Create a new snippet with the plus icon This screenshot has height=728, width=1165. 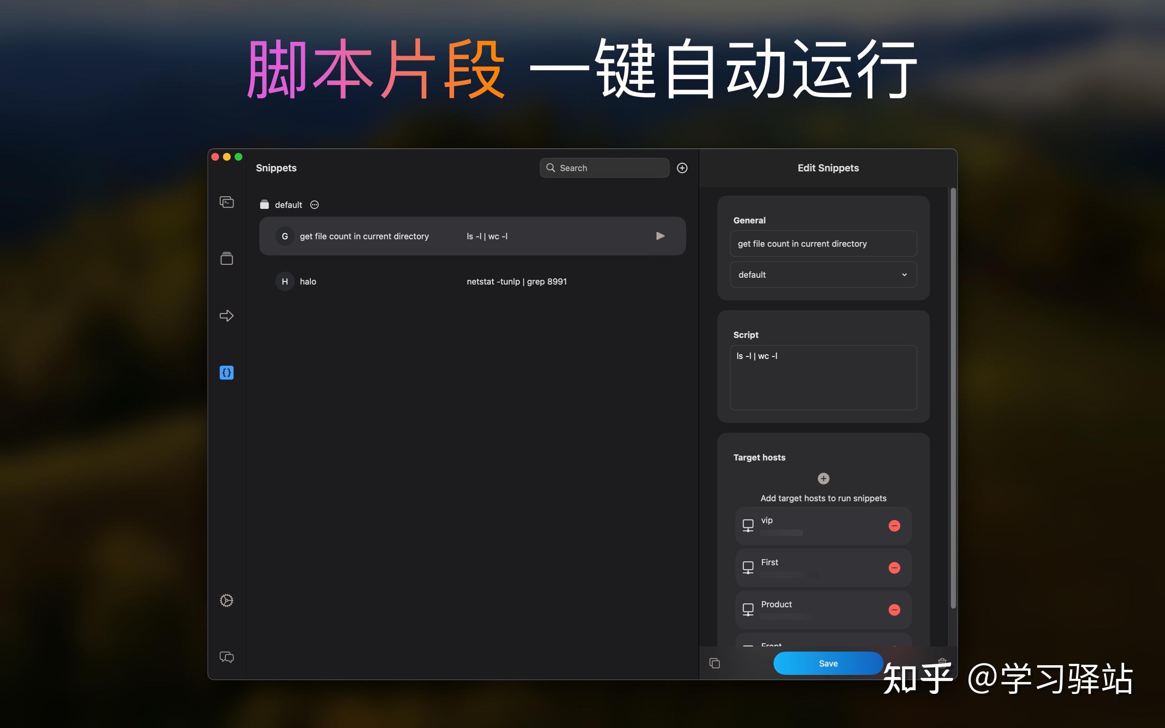coord(682,167)
